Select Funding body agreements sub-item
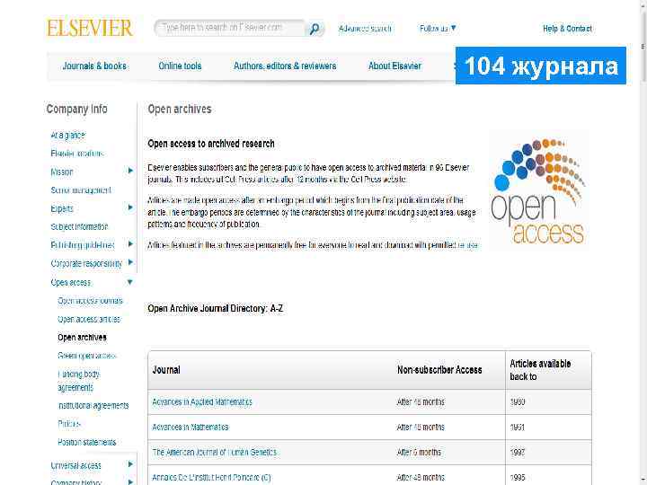The image size is (647, 485). point(79,381)
